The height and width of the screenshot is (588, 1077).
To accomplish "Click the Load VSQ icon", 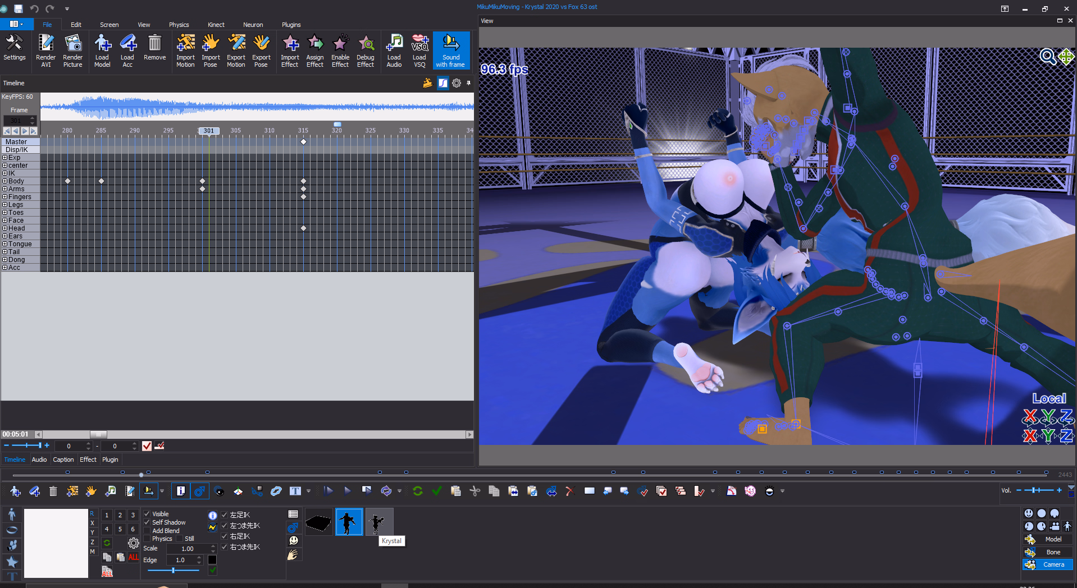I will click(x=419, y=50).
